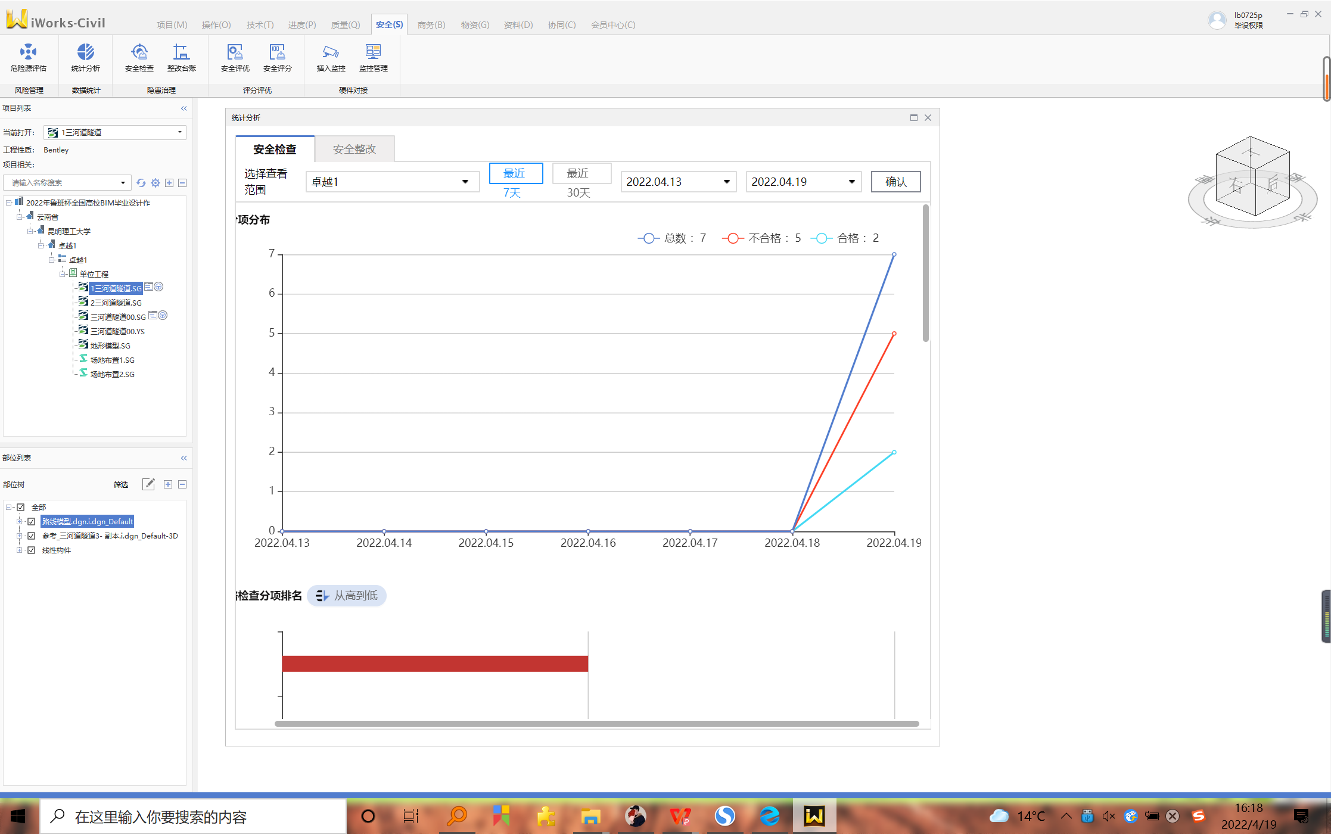Open end date 2022.04.19 dropdown
Viewport: 1331px width, 834px height.
(x=804, y=182)
